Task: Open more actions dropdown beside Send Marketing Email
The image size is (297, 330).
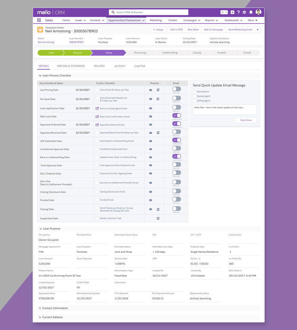Action: (x=258, y=30)
